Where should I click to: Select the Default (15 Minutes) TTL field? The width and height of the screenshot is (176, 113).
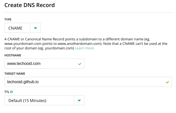pos(39,100)
